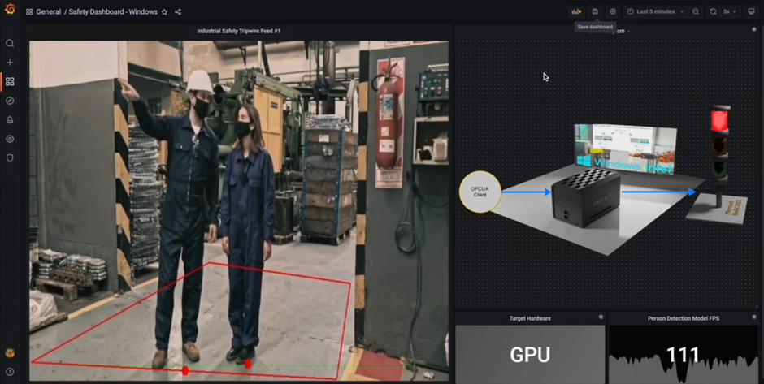
Task: Open dashboard settings gear in top bar
Action: coord(613,11)
